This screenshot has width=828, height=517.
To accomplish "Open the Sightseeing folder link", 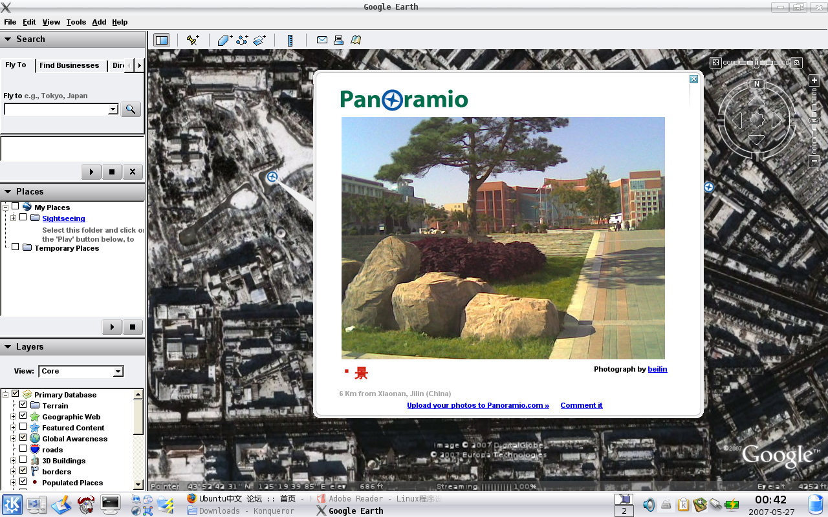I will click(x=63, y=218).
